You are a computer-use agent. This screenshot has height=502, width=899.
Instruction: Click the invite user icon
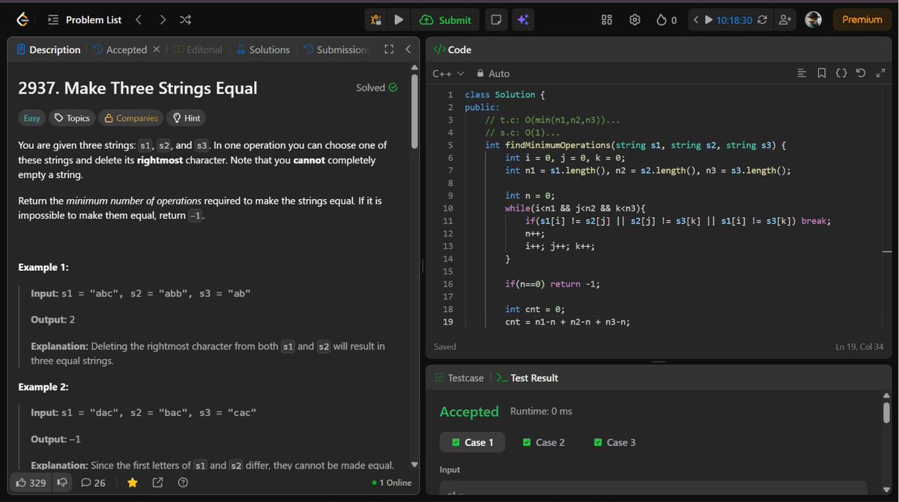click(x=785, y=20)
